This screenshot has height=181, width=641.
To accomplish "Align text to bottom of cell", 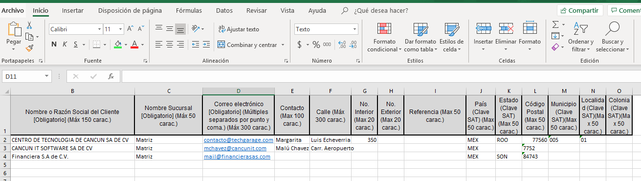I will [x=180, y=29].
